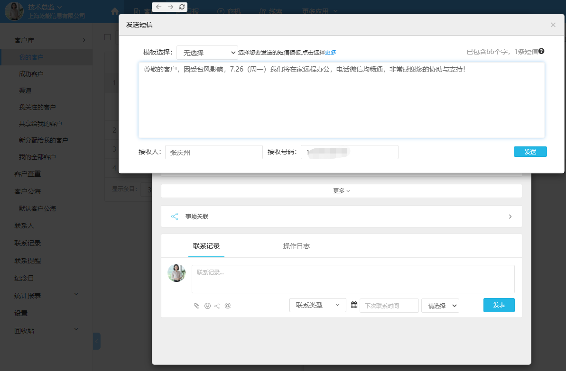Viewport: 566px width, 371px height.
Task: Open 联系人 in sidebar
Action: coord(24,226)
